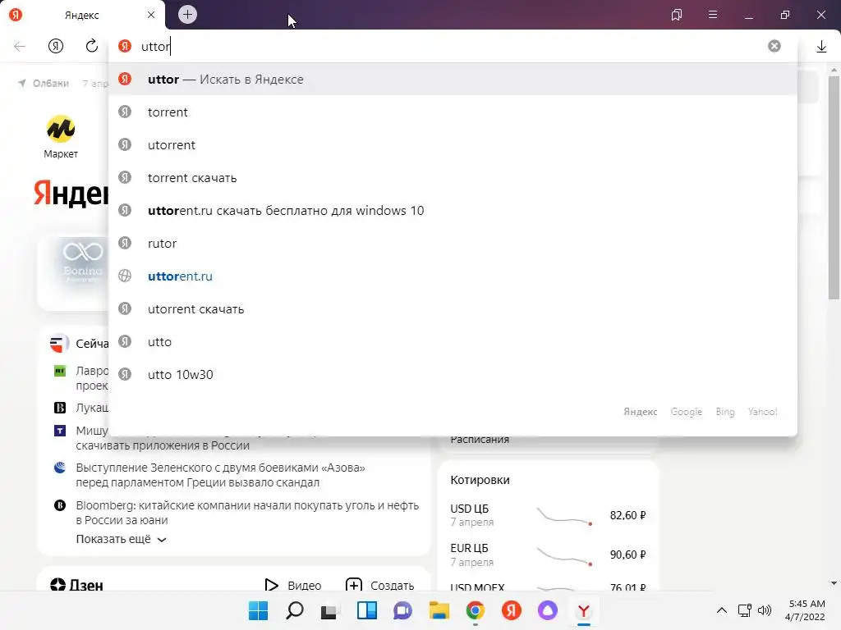The width and height of the screenshot is (841, 630).
Task: Pick 'uttorent.ru скачать бесплатно для windows 10'
Action: [x=453, y=211]
